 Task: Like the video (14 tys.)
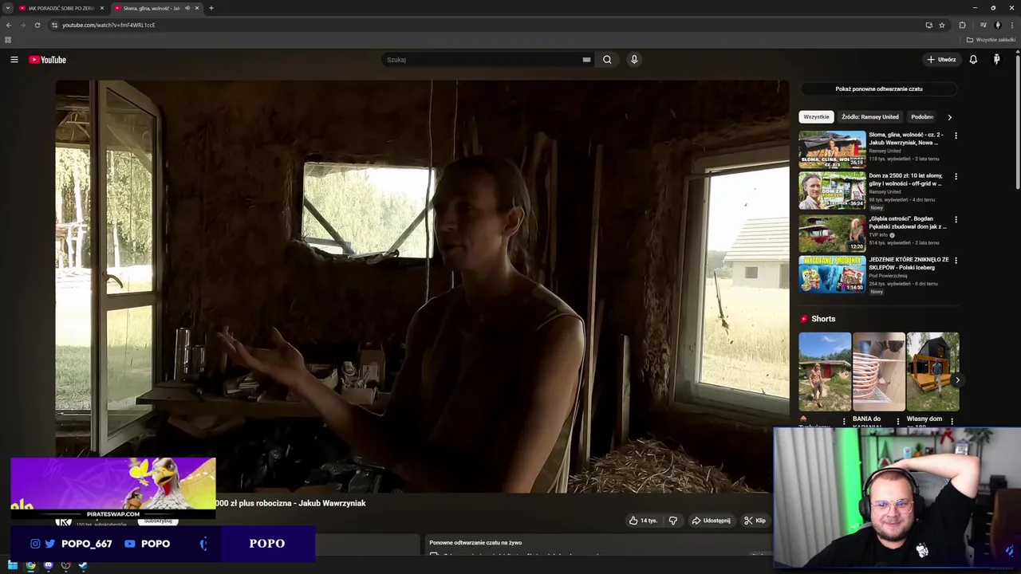[x=643, y=521]
